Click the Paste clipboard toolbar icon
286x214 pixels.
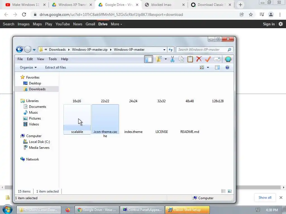(x=190, y=59)
